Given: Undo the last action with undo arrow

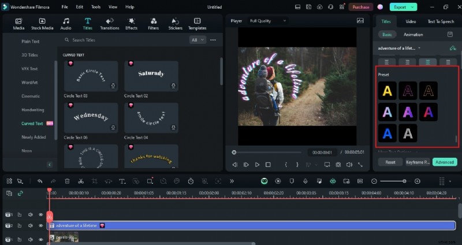Looking at the screenshot, I should coord(40,181).
